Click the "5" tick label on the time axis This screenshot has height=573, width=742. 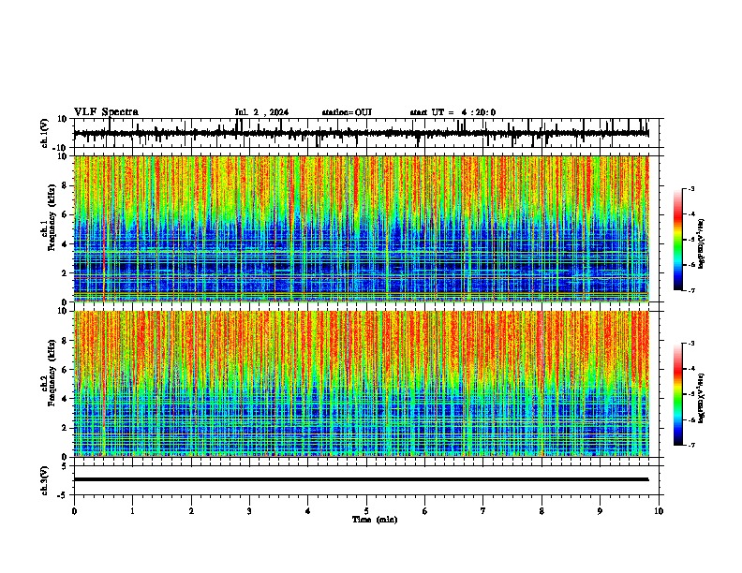366,511
